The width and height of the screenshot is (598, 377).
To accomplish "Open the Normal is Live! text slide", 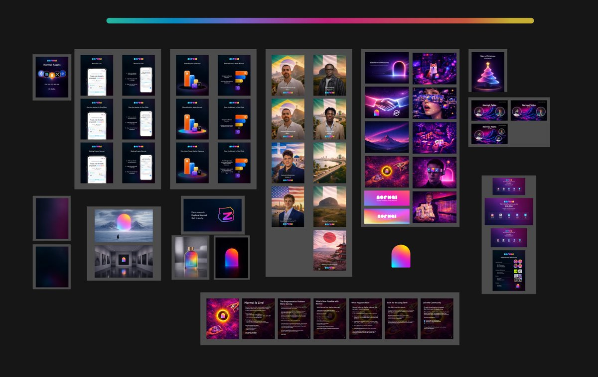I will [258, 319].
